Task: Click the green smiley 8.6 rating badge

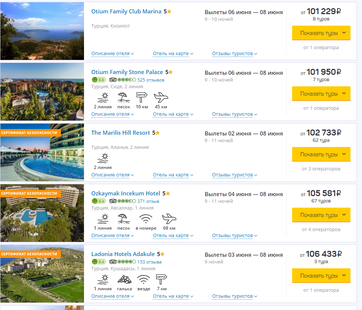Action: coord(98,80)
